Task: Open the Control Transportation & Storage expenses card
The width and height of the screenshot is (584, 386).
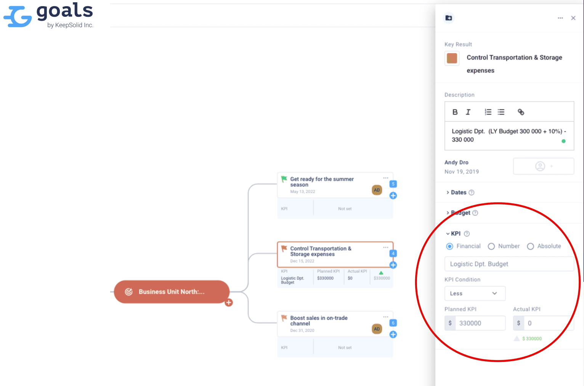Action: click(x=335, y=255)
